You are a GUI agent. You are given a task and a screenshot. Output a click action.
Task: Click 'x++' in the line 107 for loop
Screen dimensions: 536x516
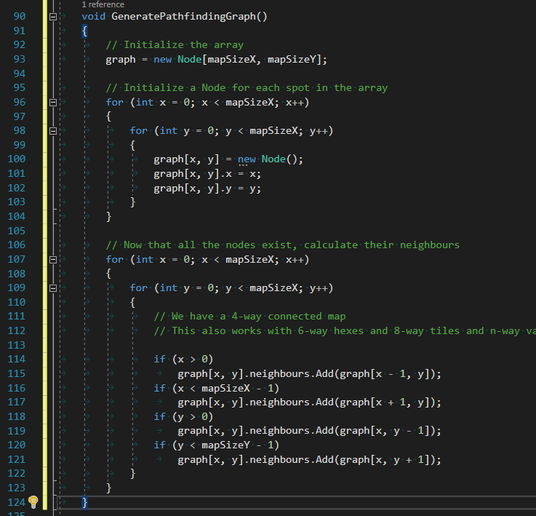click(295, 260)
